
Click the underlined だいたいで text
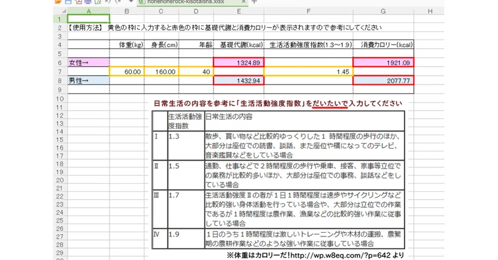tap(330, 103)
